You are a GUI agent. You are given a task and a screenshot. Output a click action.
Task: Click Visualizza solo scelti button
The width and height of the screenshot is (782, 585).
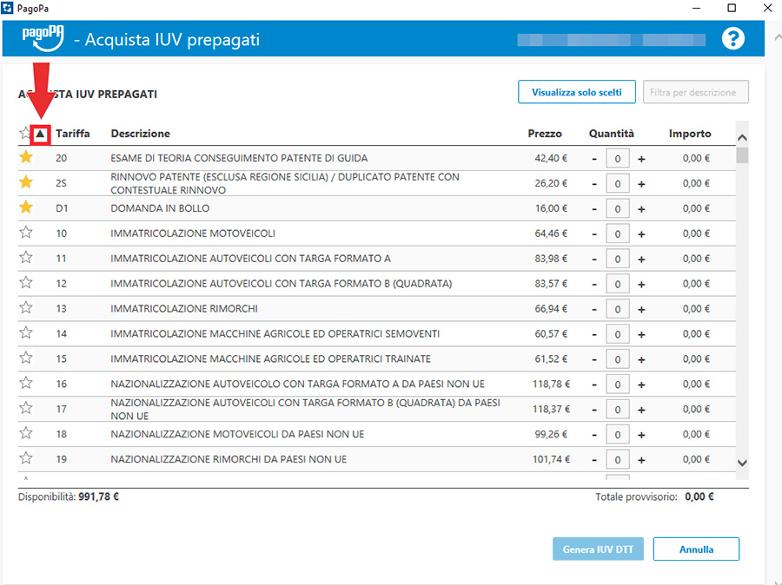tap(577, 92)
